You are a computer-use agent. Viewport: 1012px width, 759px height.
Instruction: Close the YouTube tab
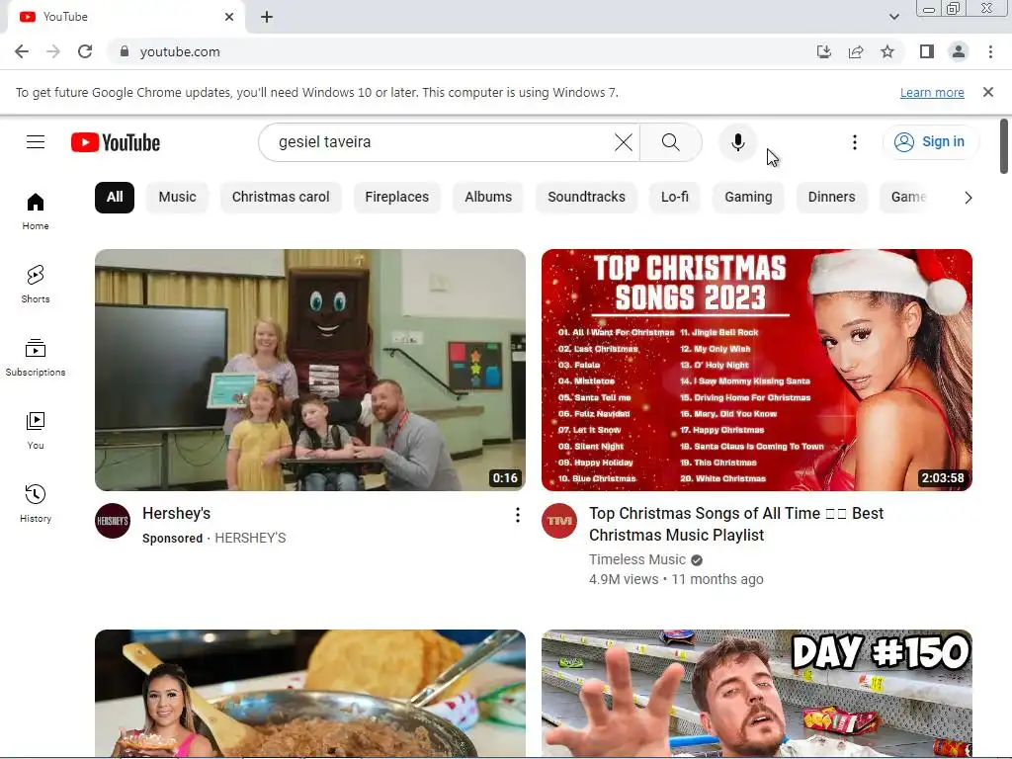pos(229,17)
